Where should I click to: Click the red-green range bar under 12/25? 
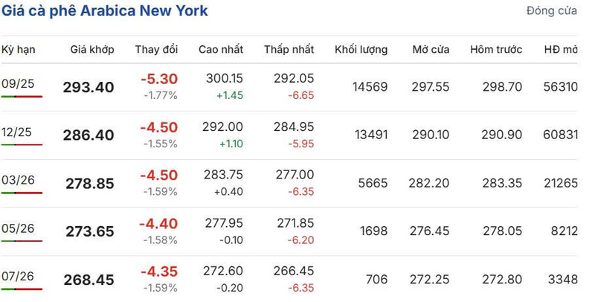[x=22, y=144]
